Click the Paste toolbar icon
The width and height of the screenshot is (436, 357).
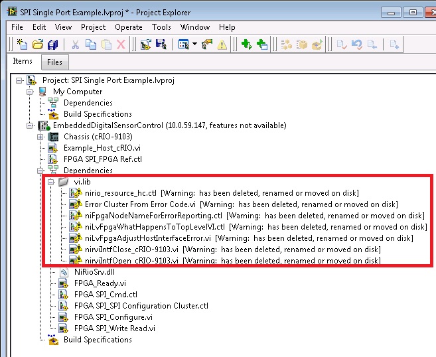pyautogui.click(x=106, y=44)
